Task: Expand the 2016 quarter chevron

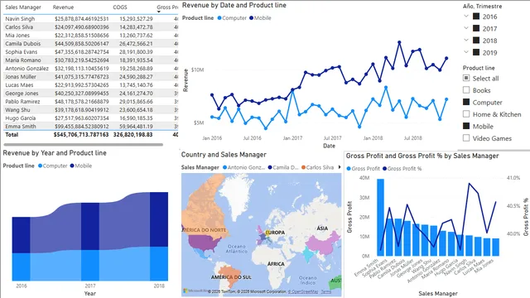Action: point(466,16)
